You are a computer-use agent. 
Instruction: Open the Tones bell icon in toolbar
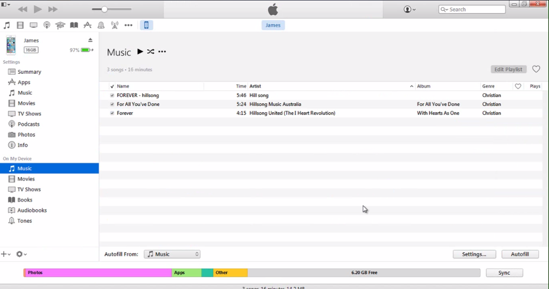[101, 25]
